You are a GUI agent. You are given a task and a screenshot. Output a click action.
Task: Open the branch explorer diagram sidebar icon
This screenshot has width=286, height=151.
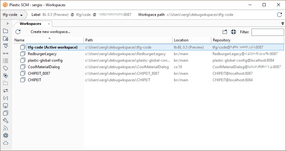[x=6, y=46]
